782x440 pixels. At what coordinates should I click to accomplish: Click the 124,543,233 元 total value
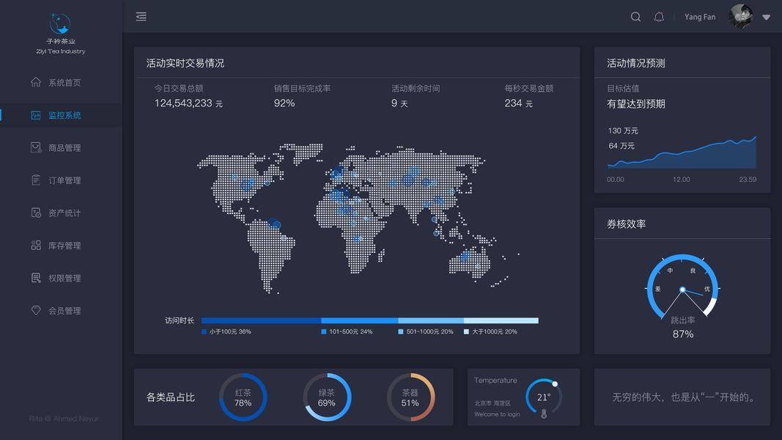click(x=188, y=103)
